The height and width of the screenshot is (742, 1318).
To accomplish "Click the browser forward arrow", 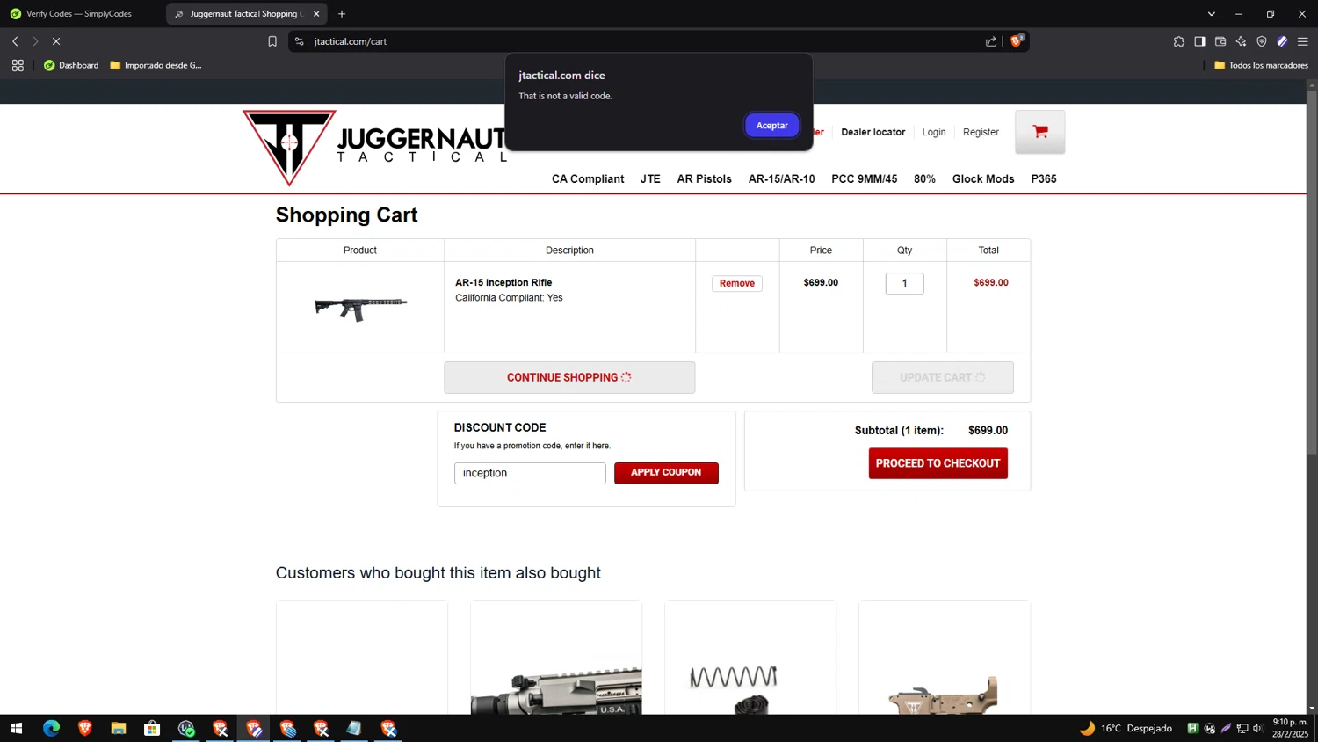I will [35, 41].
